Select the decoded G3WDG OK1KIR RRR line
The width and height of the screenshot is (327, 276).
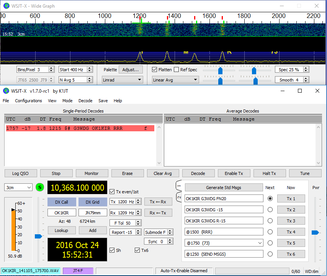coord(80,128)
